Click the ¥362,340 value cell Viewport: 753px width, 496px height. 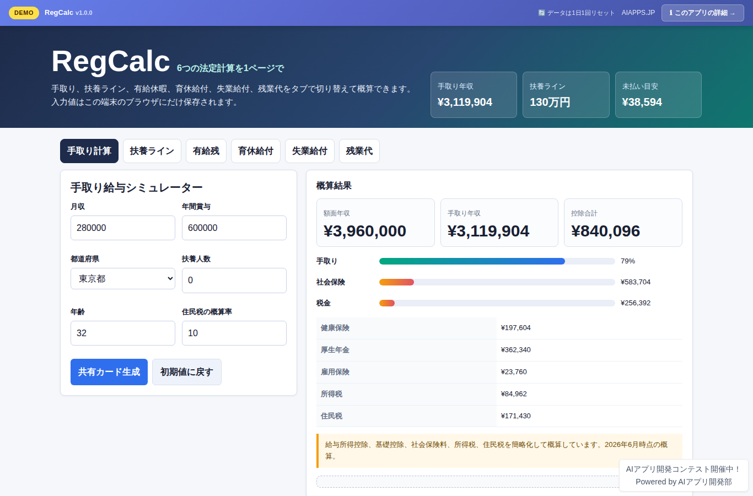[x=589, y=350]
